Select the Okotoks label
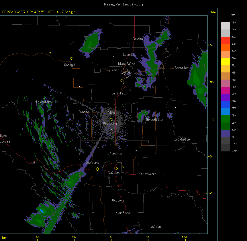 (118, 200)
